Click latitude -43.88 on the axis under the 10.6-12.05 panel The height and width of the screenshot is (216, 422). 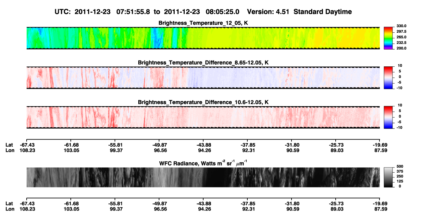tap(203, 145)
